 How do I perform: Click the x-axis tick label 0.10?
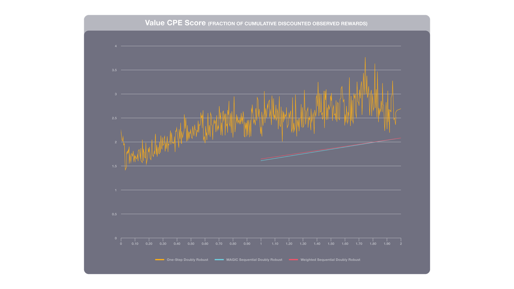(x=135, y=244)
